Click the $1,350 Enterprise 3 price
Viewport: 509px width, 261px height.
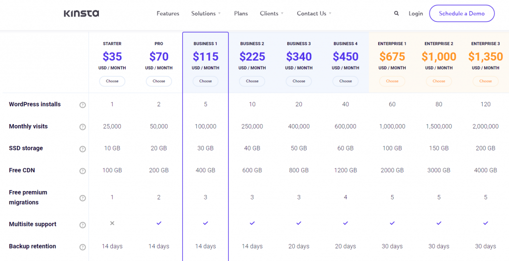pyautogui.click(x=486, y=57)
